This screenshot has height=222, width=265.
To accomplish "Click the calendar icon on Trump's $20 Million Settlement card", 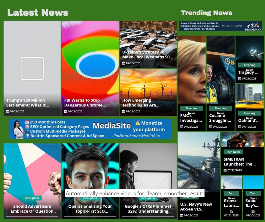I will pyautogui.click(x=8, y=111).
